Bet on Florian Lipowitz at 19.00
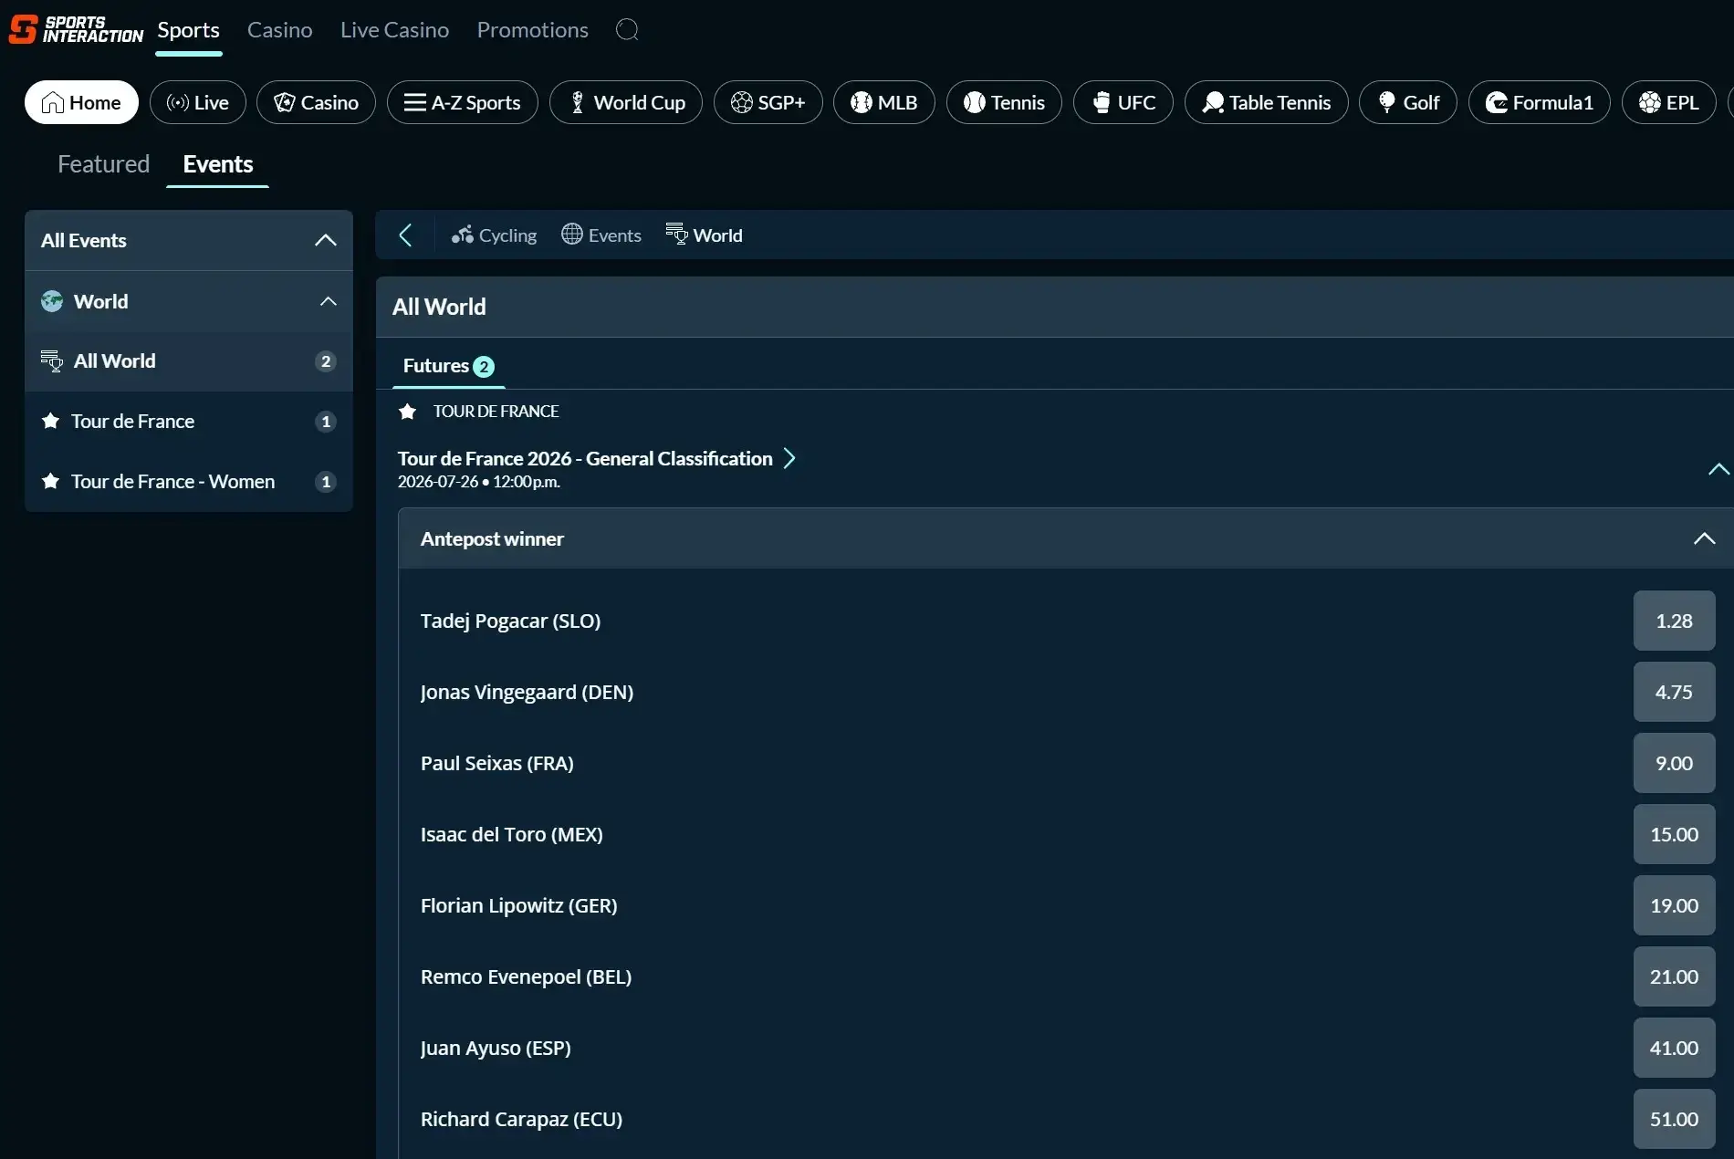1734x1159 pixels. pyautogui.click(x=1674, y=905)
